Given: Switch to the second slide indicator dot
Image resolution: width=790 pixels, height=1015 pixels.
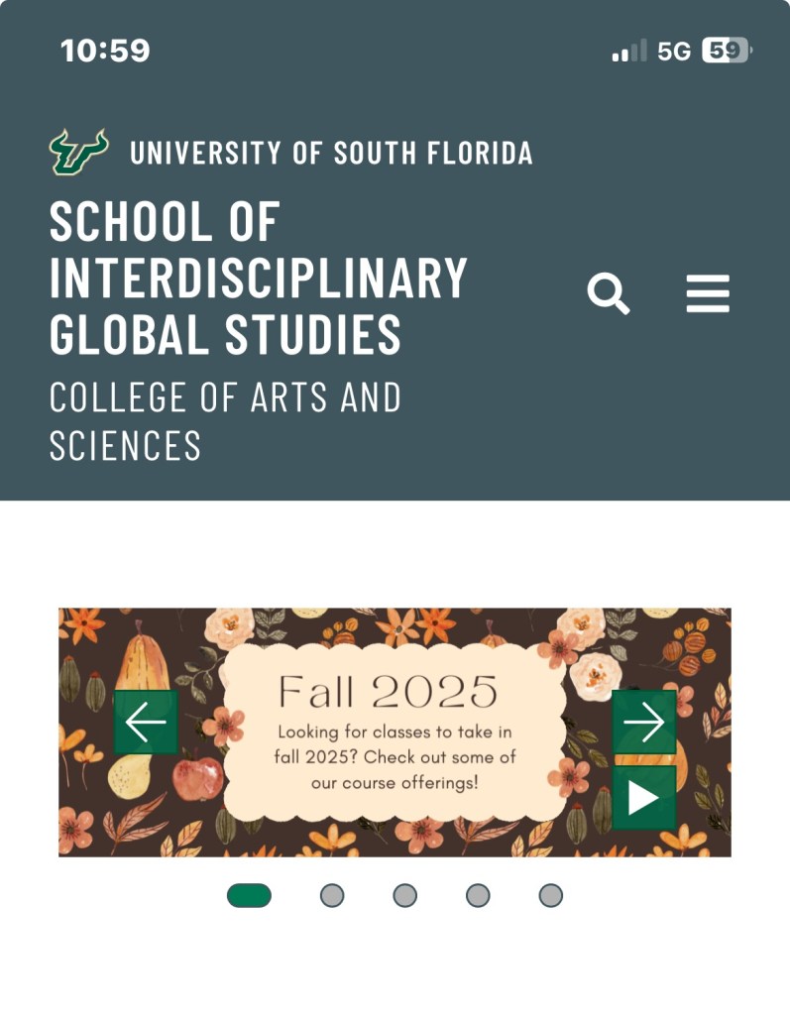Looking at the screenshot, I should pyautogui.click(x=332, y=895).
